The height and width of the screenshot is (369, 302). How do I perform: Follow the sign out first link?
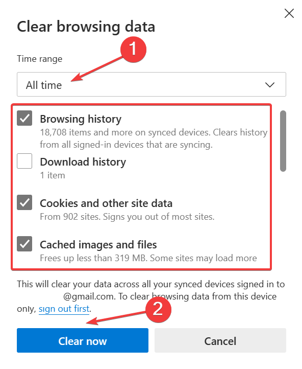pos(64,309)
